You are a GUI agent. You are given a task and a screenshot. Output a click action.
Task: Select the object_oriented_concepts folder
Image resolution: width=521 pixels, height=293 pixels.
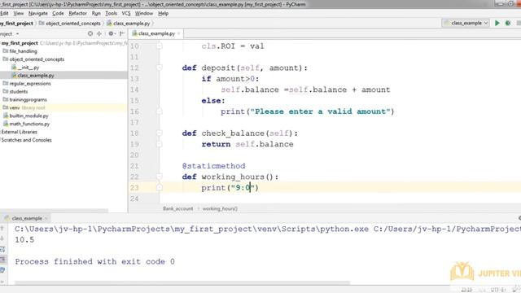pyautogui.click(x=37, y=59)
